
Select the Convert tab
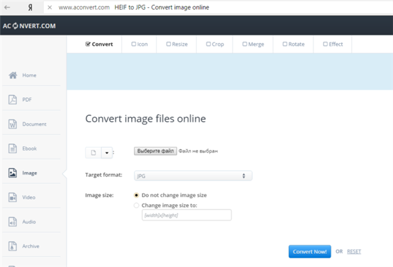pos(99,44)
